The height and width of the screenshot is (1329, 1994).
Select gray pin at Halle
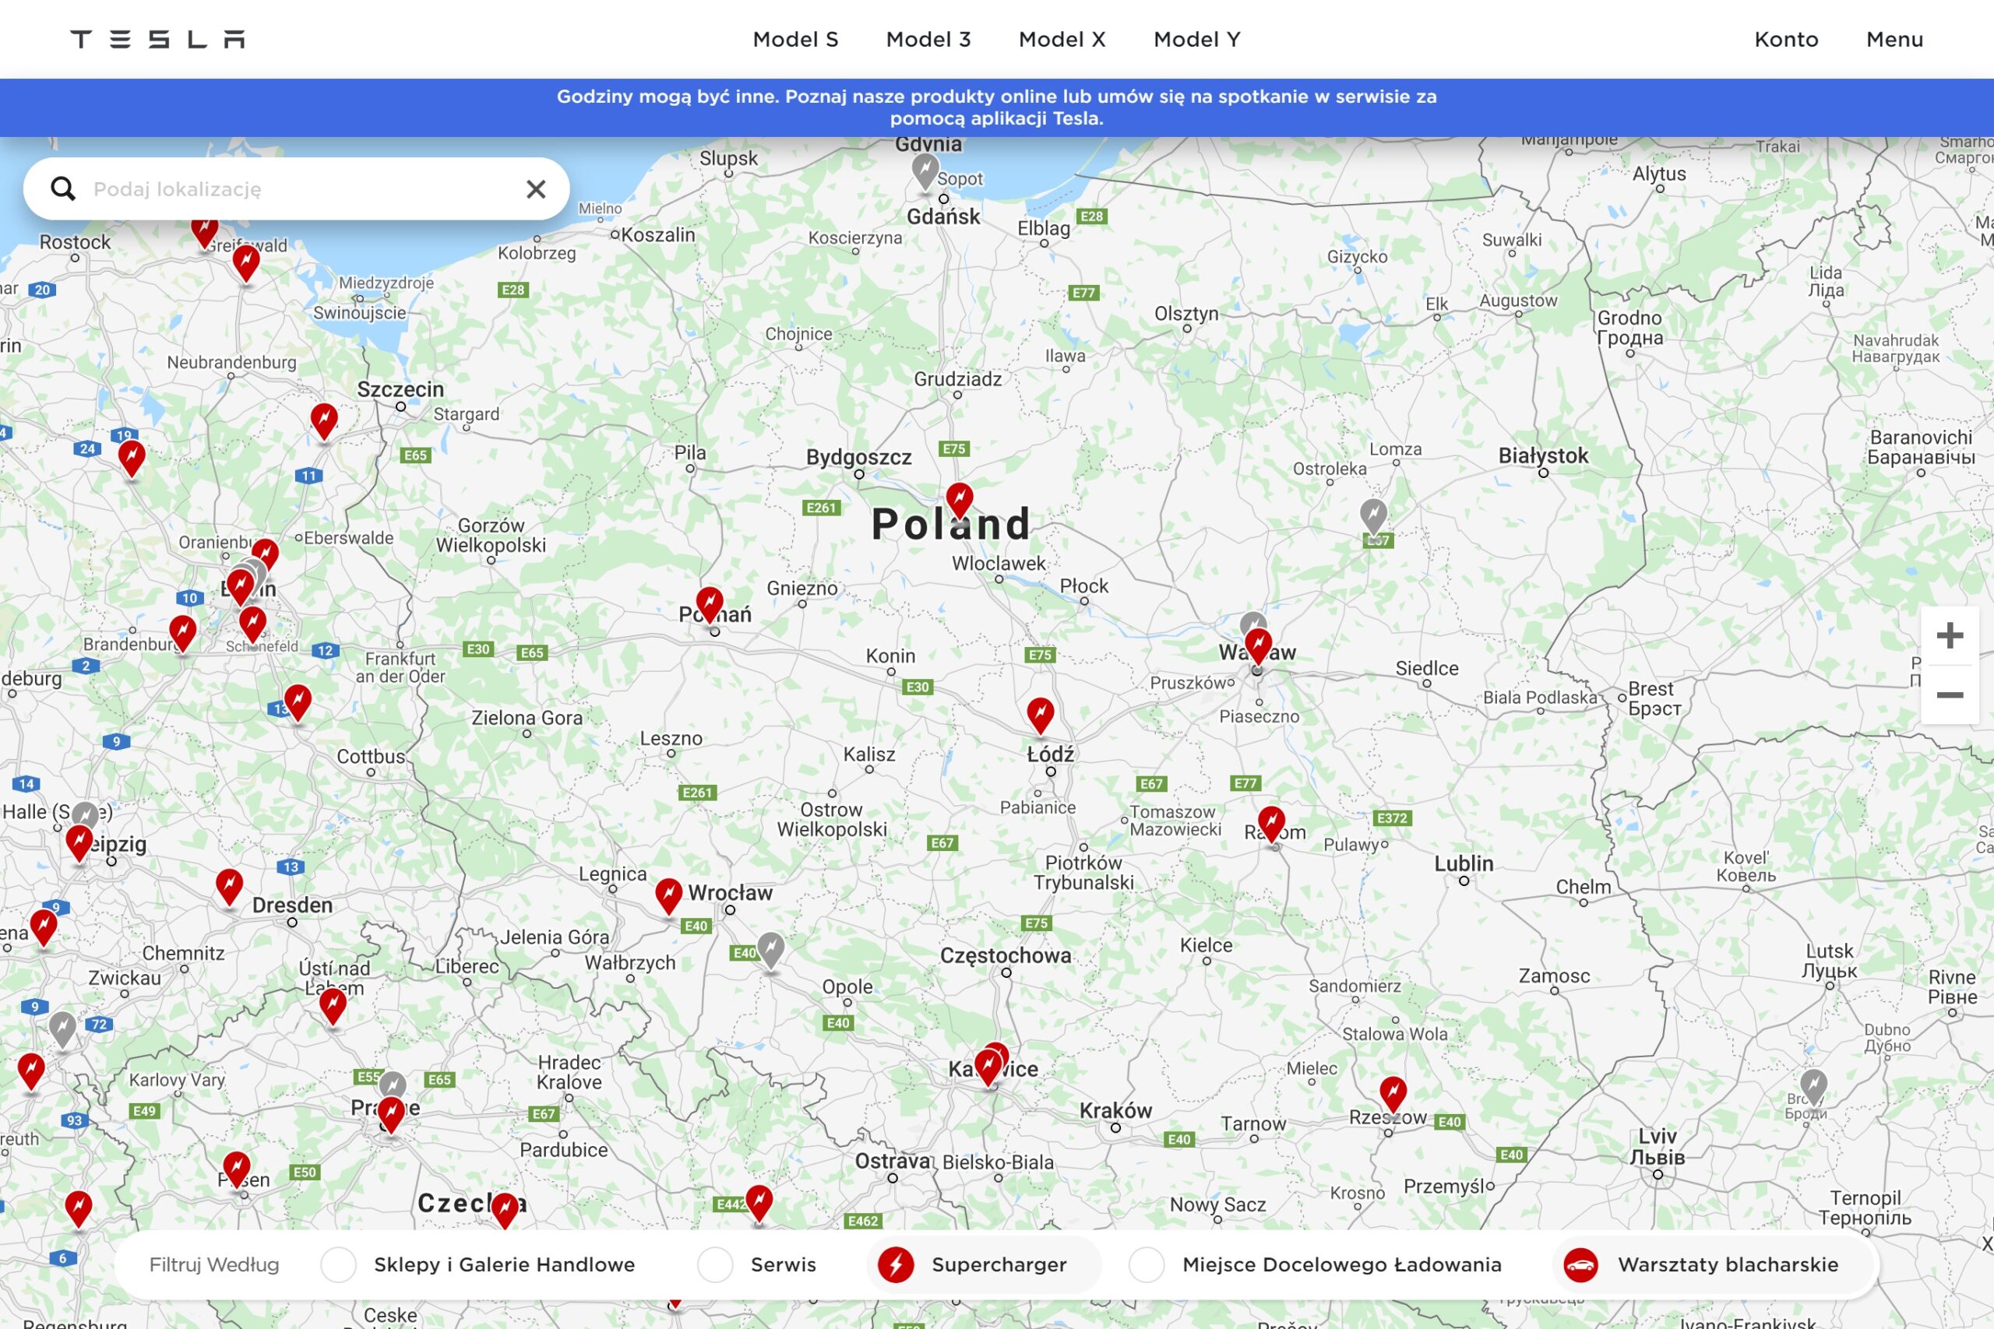pyautogui.click(x=85, y=814)
